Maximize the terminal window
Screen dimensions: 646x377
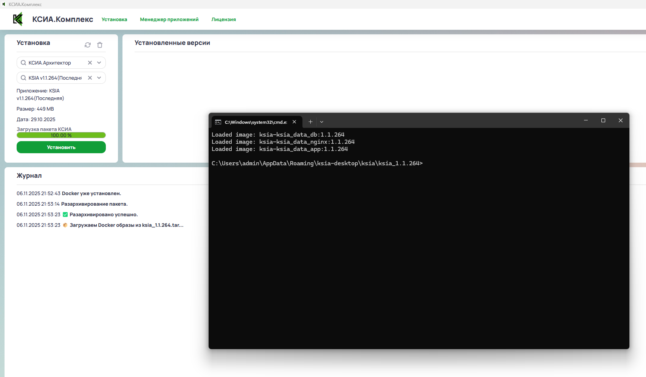point(603,120)
